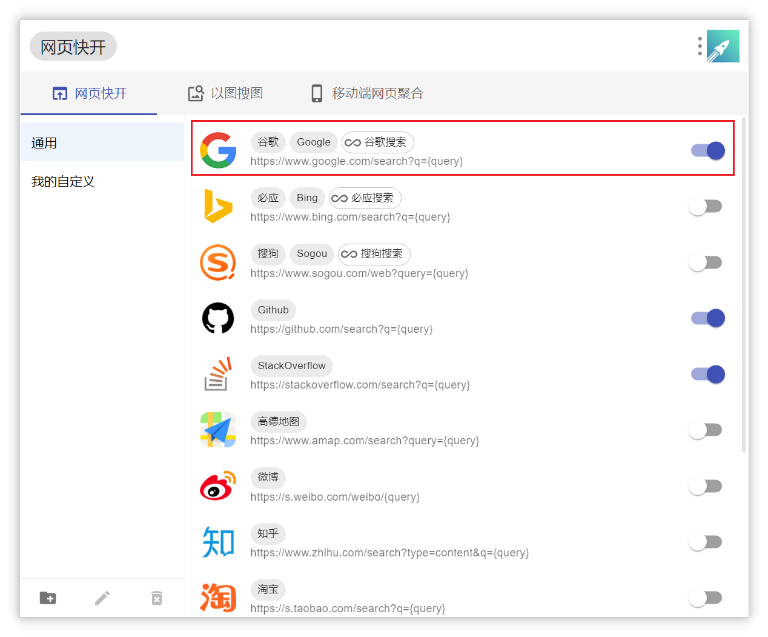
Task: Click the Google tag chip
Action: pyautogui.click(x=314, y=142)
